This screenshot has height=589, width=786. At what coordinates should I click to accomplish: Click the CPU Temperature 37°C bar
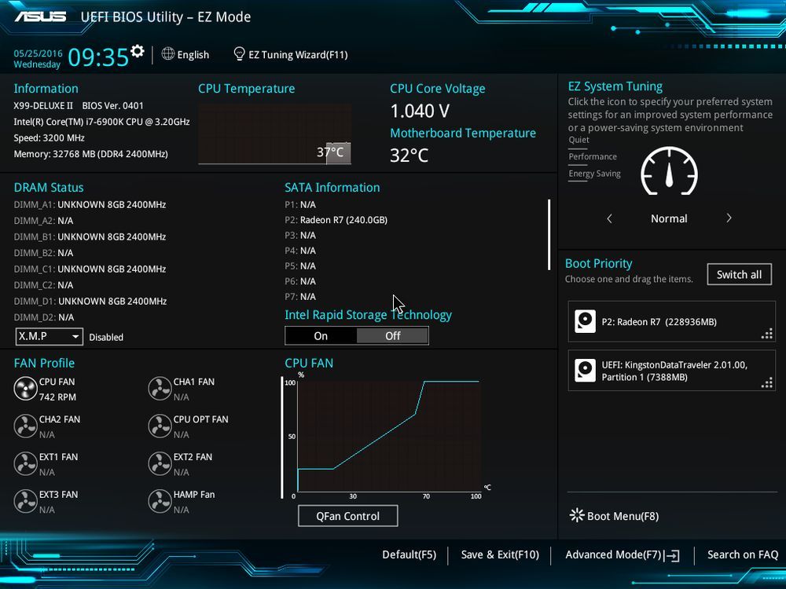tap(338, 153)
